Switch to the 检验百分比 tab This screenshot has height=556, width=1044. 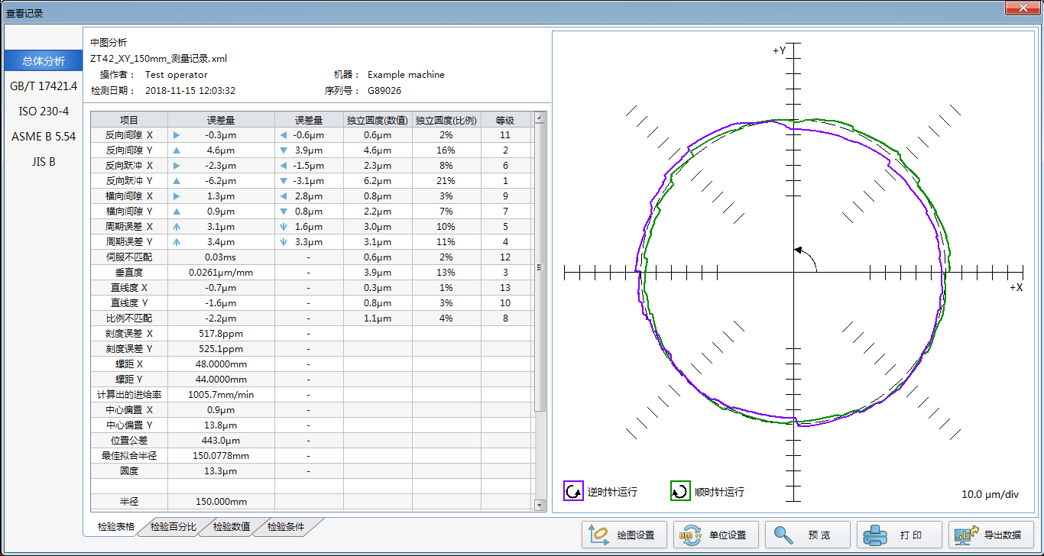(x=173, y=527)
